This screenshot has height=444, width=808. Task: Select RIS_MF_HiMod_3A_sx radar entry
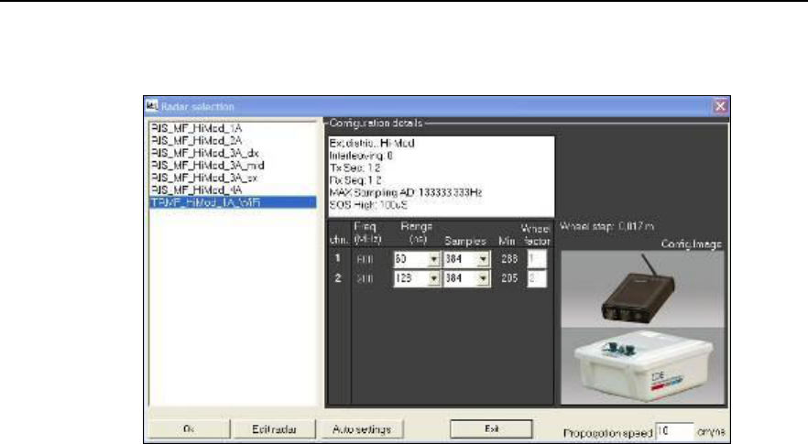point(204,178)
